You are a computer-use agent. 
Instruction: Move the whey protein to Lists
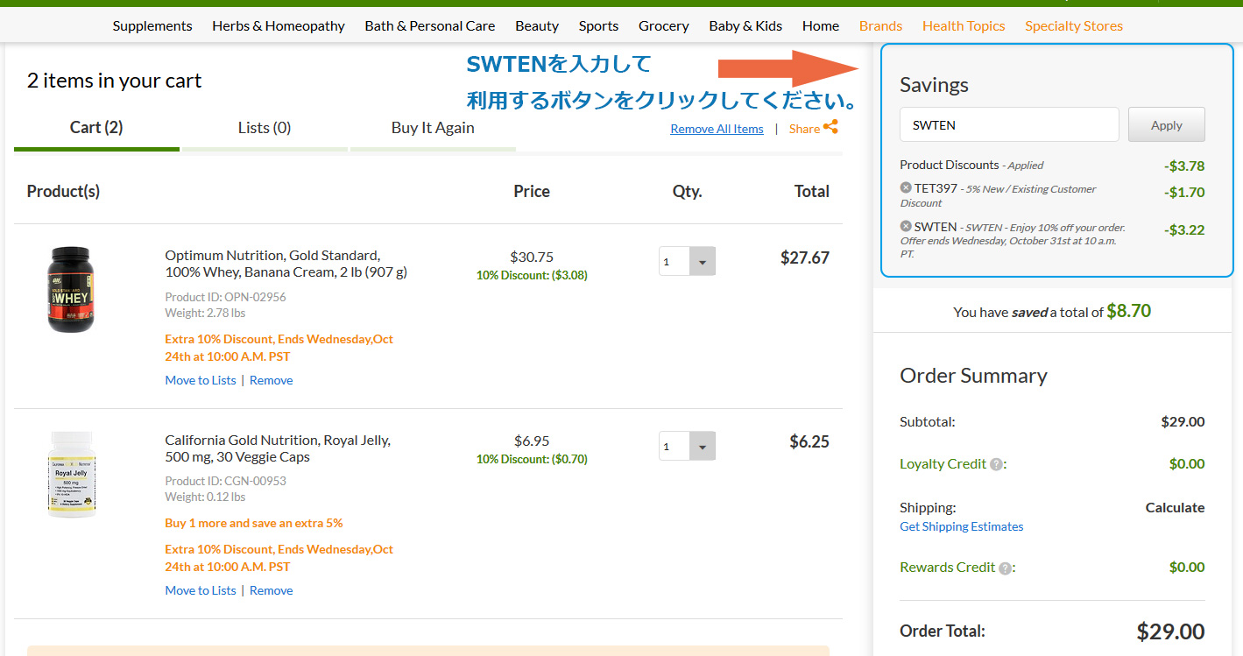pos(201,380)
